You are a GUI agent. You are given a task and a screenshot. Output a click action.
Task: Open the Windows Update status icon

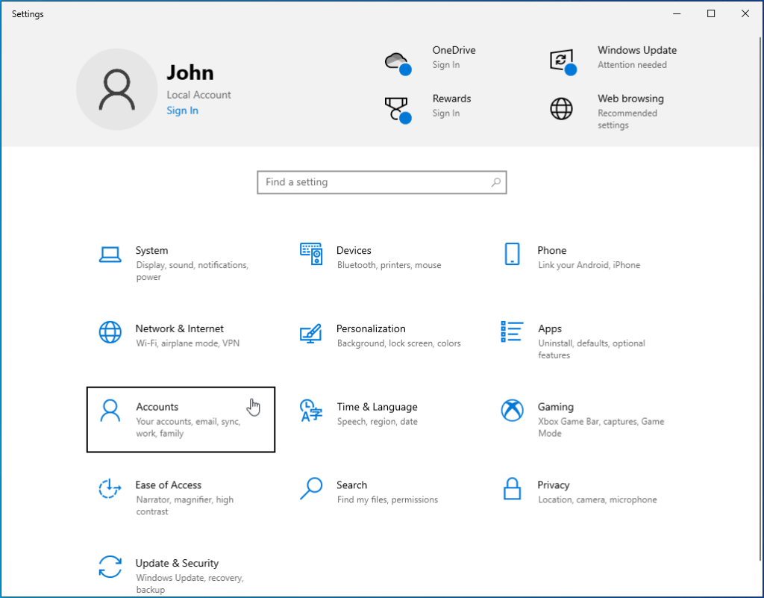tap(562, 60)
